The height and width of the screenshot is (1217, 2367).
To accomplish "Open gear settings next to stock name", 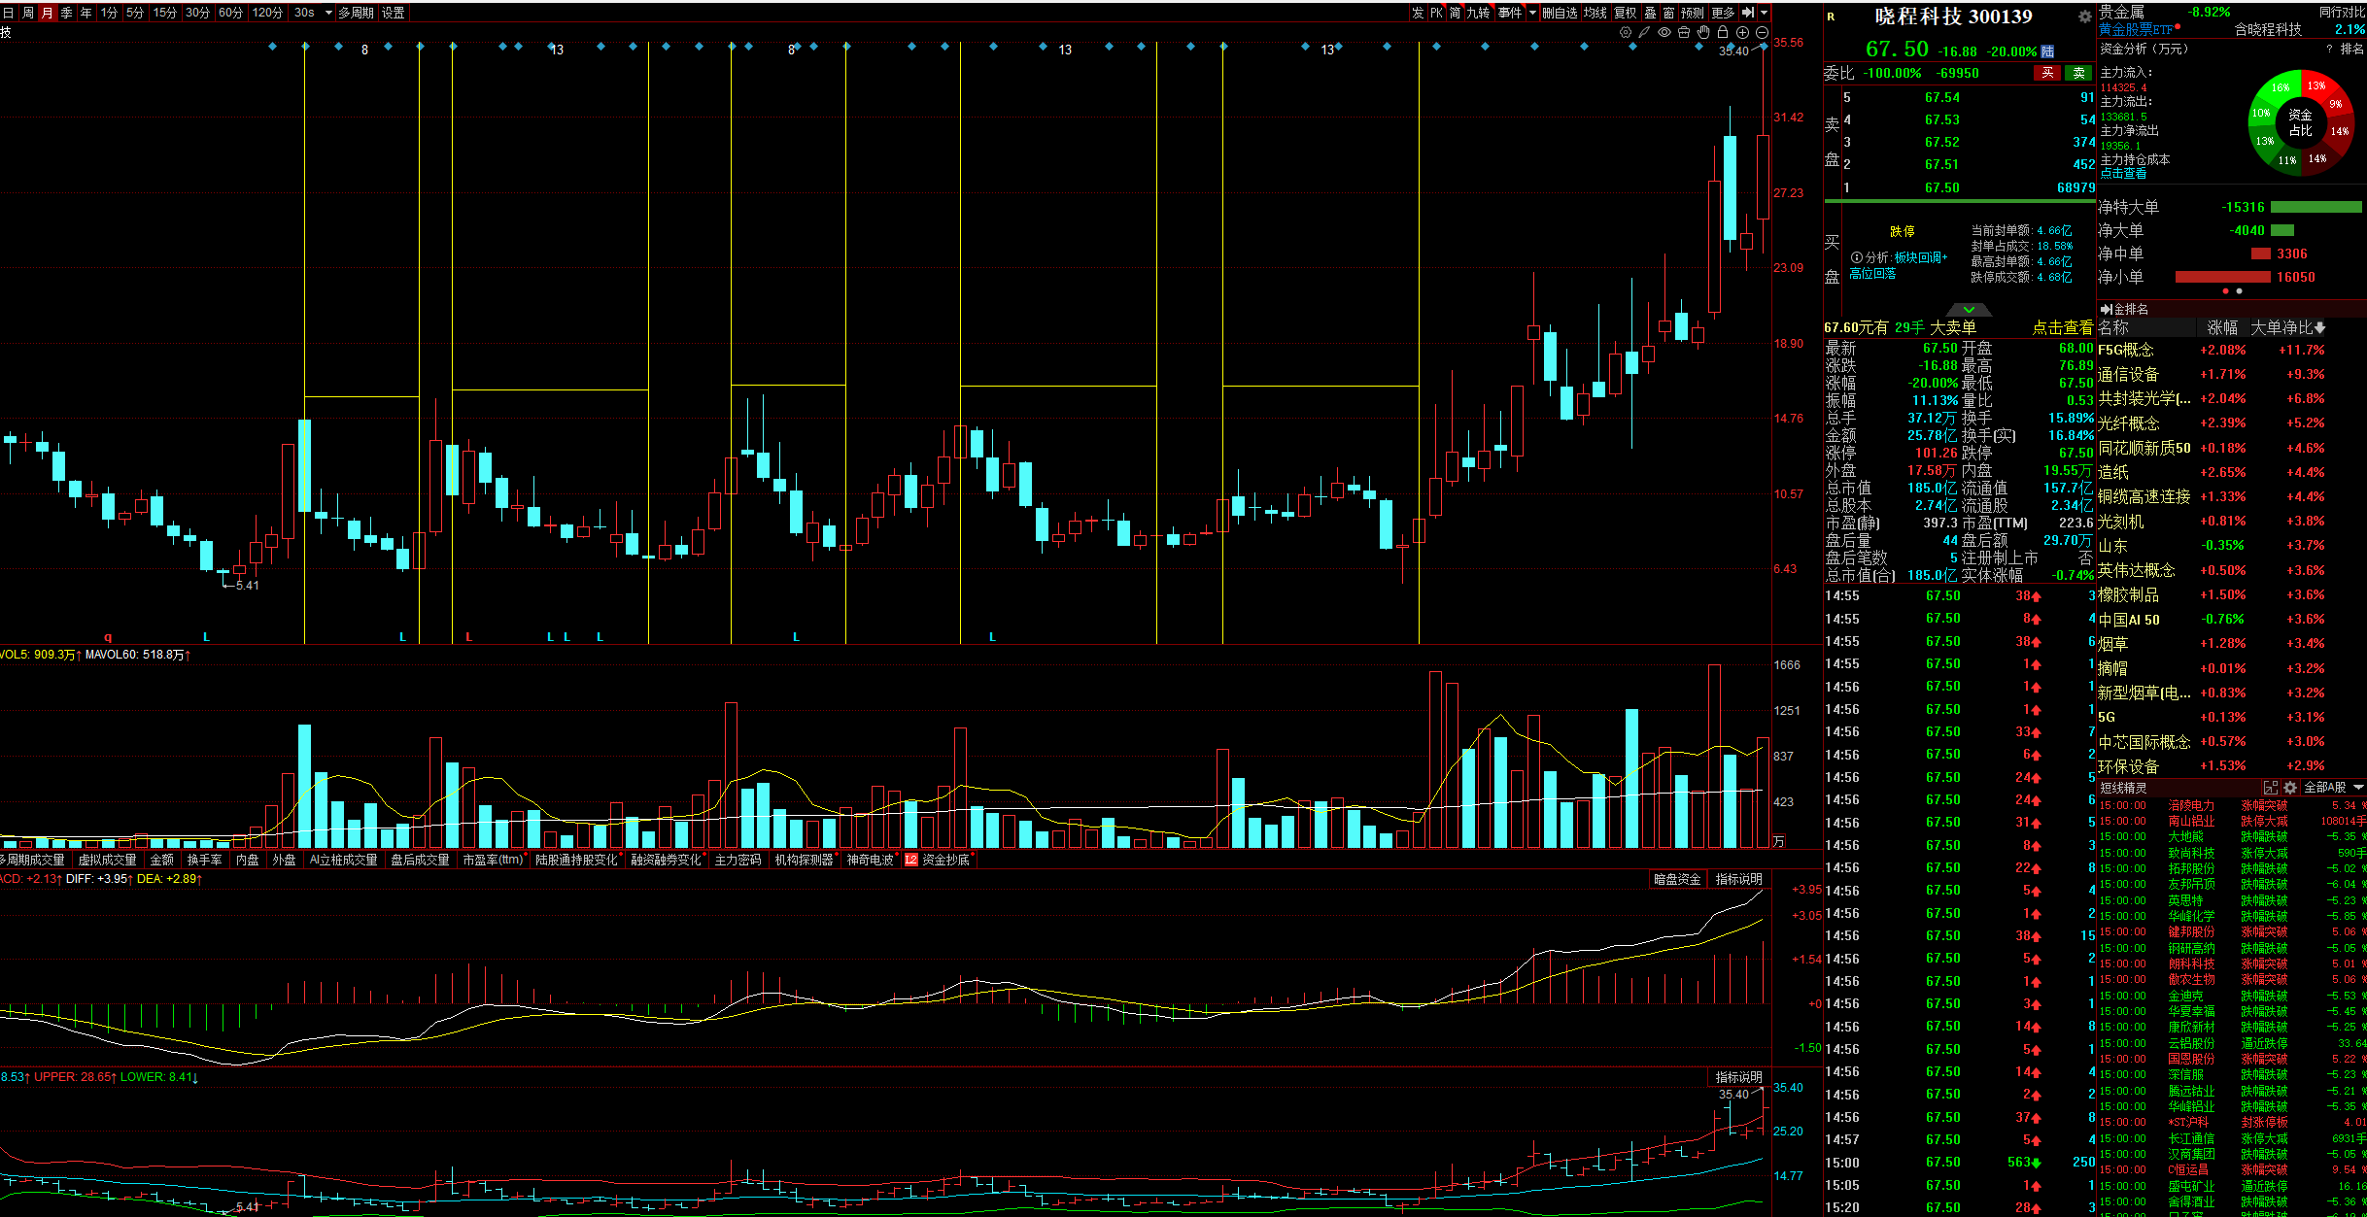I will pyautogui.click(x=2084, y=17).
